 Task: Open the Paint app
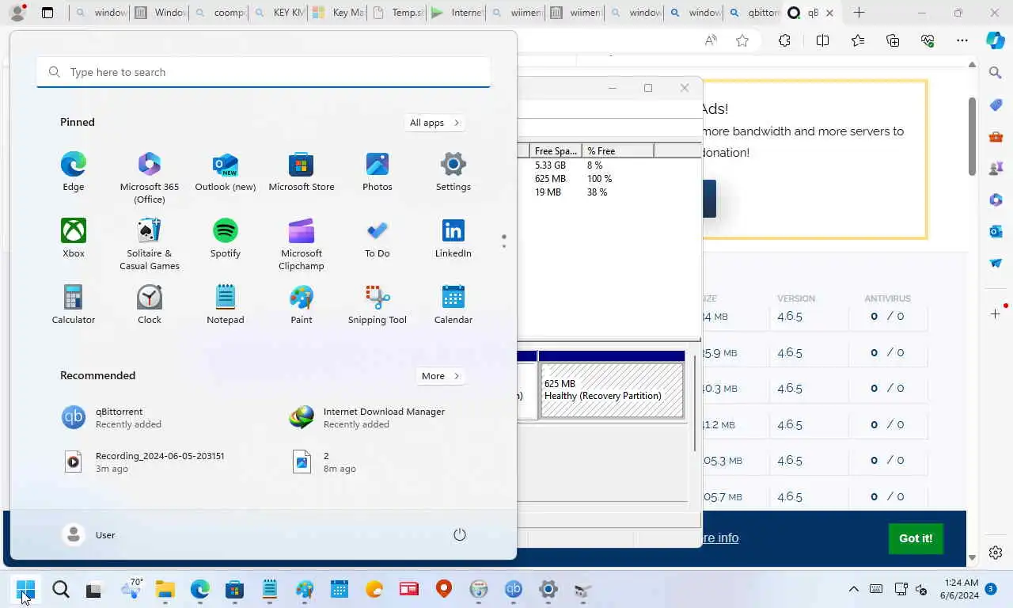(x=302, y=305)
